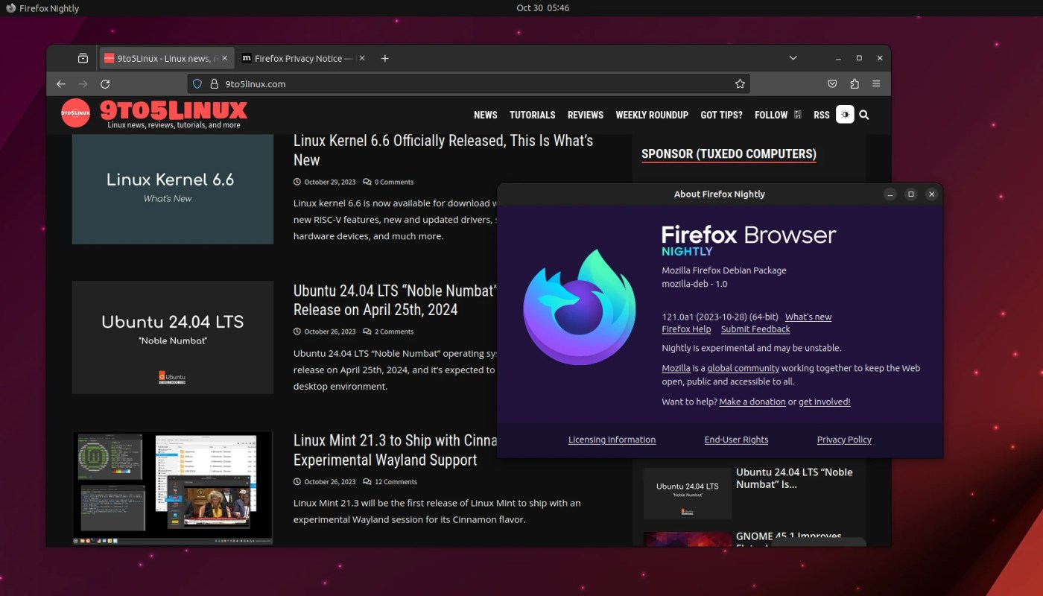Click the Ubuntu 24.04 LTS article thumbnail

pyautogui.click(x=173, y=337)
